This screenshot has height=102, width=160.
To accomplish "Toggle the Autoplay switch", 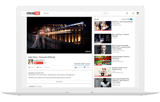I will coord(131,19).
